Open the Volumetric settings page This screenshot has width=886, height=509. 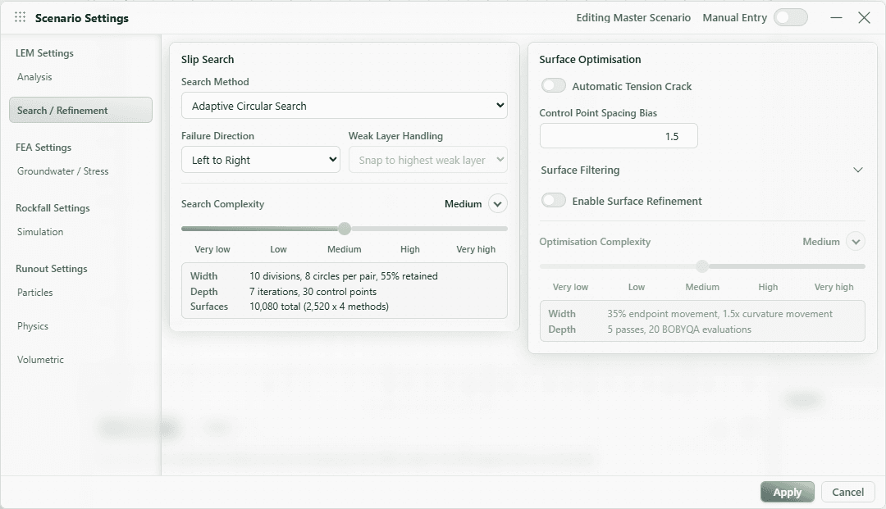[x=40, y=360]
